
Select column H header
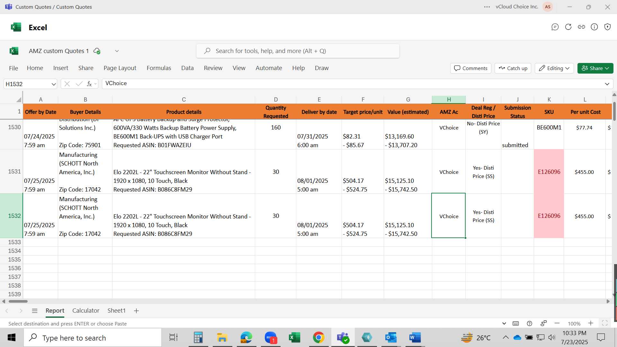[449, 100]
